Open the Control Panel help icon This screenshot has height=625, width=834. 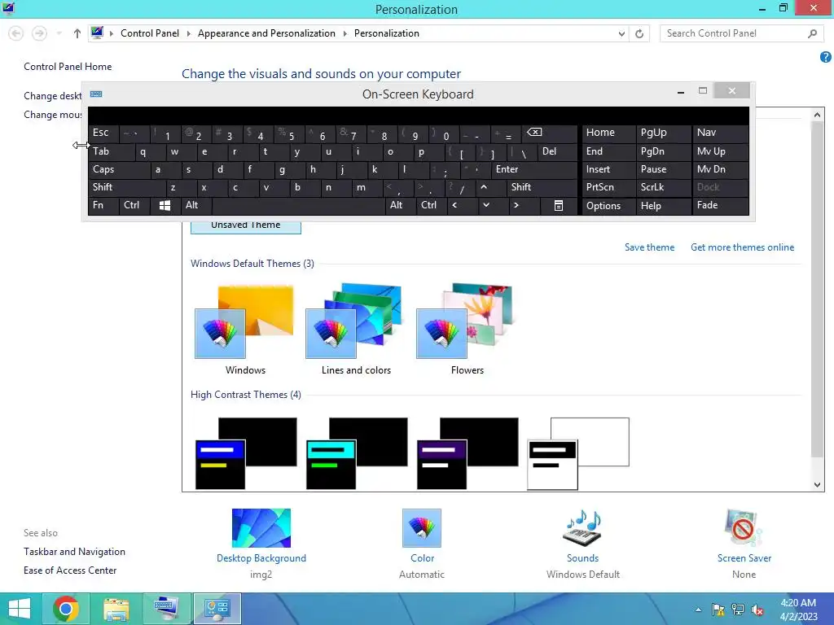(826, 57)
